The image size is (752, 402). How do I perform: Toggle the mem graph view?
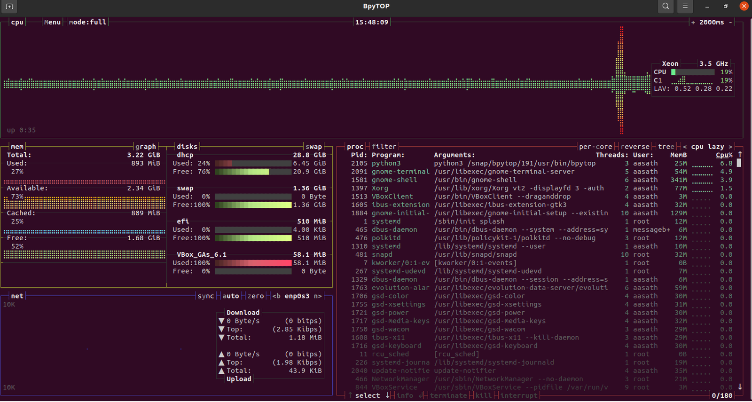[x=146, y=147]
